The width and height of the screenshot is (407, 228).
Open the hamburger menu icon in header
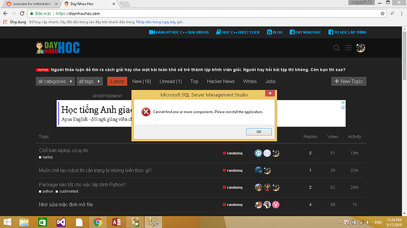coord(349,48)
